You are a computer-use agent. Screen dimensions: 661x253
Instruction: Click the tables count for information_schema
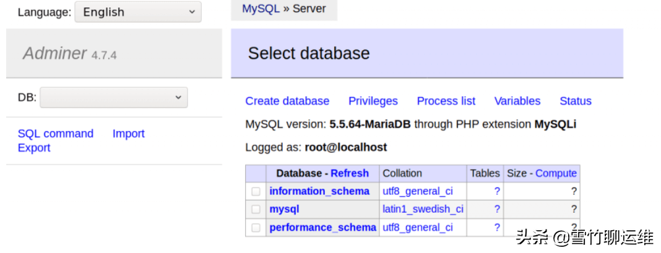pyautogui.click(x=496, y=191)
